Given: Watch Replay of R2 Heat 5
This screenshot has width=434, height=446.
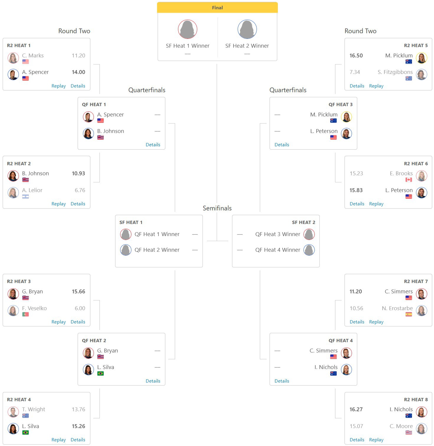Looking at the screenshot, I should 376,86.
